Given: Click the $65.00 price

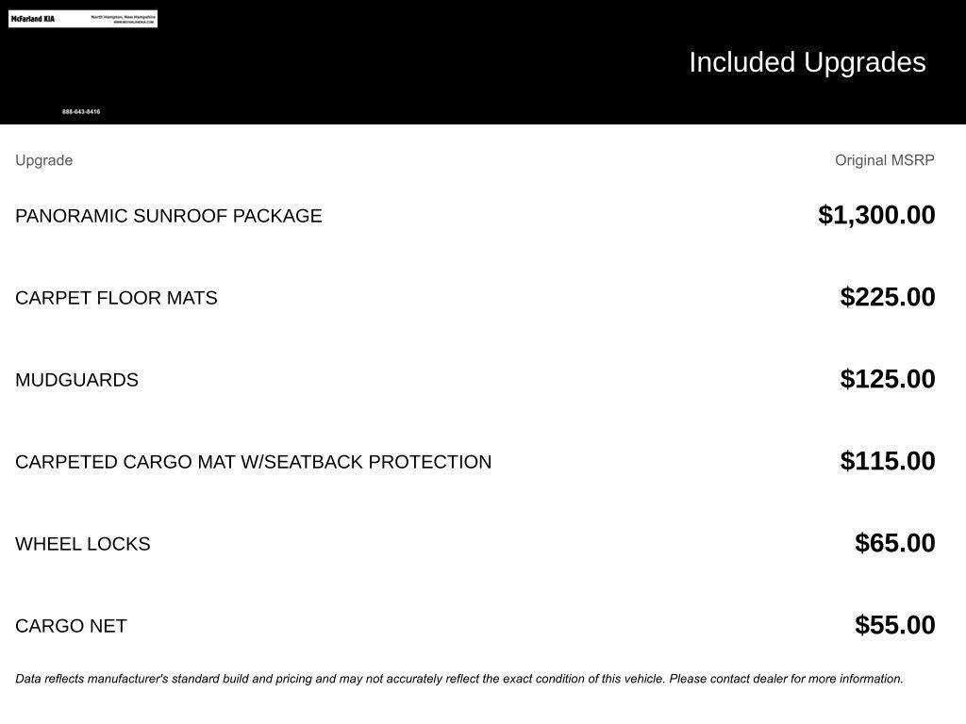Looking at the screenshot, I should 894,543.
